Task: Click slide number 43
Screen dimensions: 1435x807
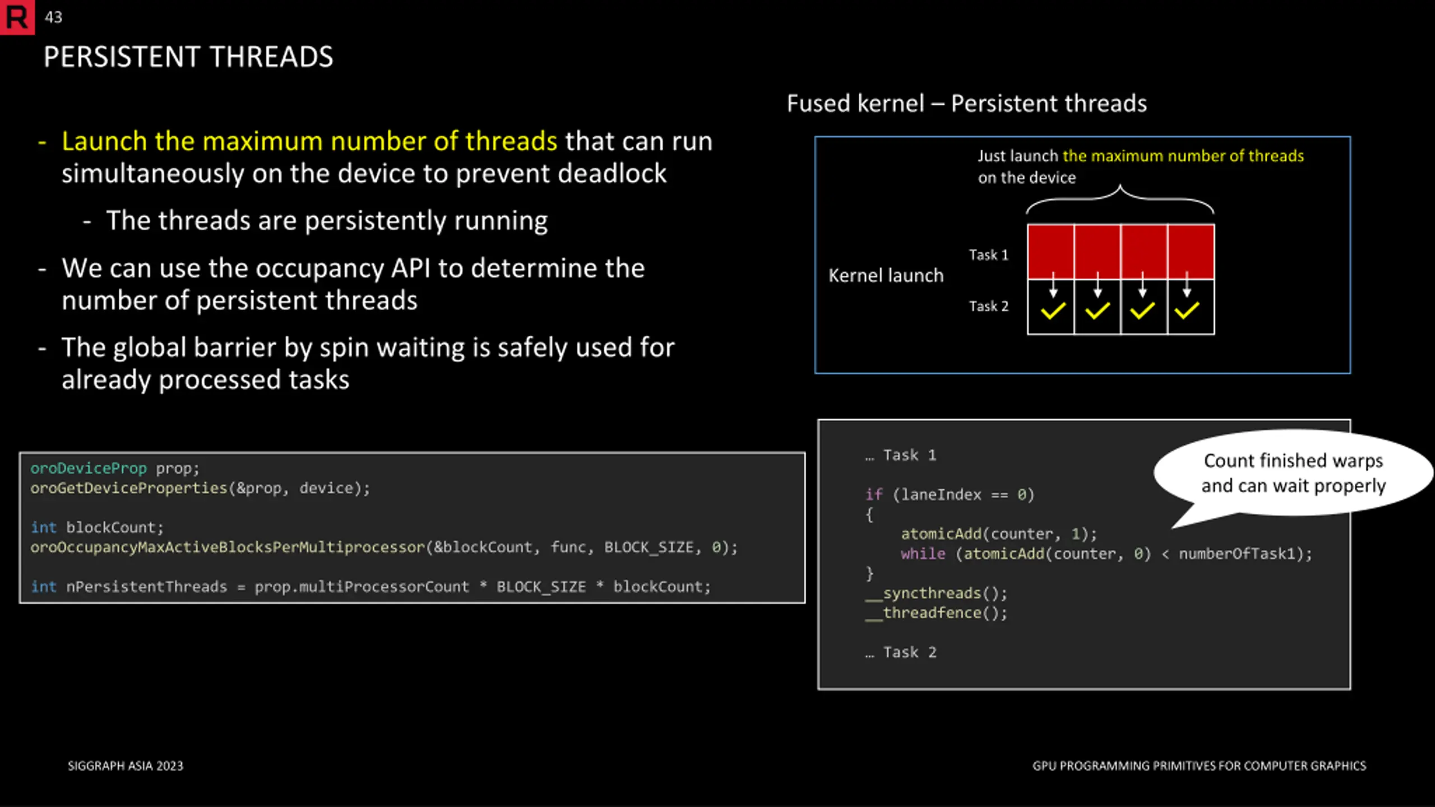Action: tap(53, 17)
